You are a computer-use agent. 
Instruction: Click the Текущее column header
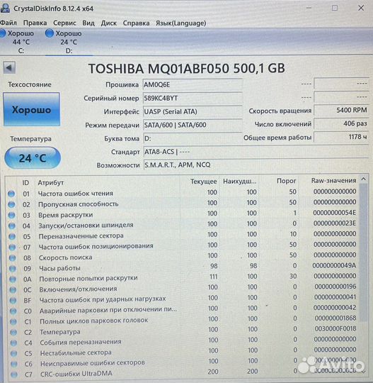[204, 182]
